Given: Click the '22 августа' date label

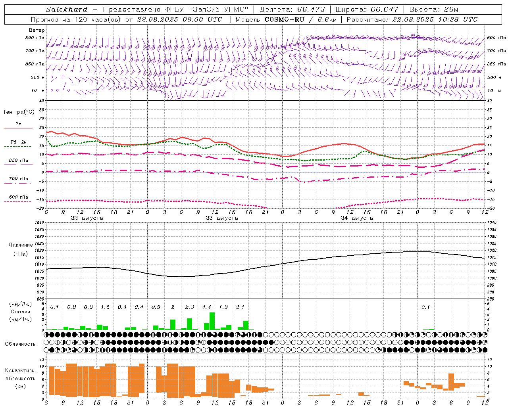Looking at the screenshot, I should click(87, 218).
